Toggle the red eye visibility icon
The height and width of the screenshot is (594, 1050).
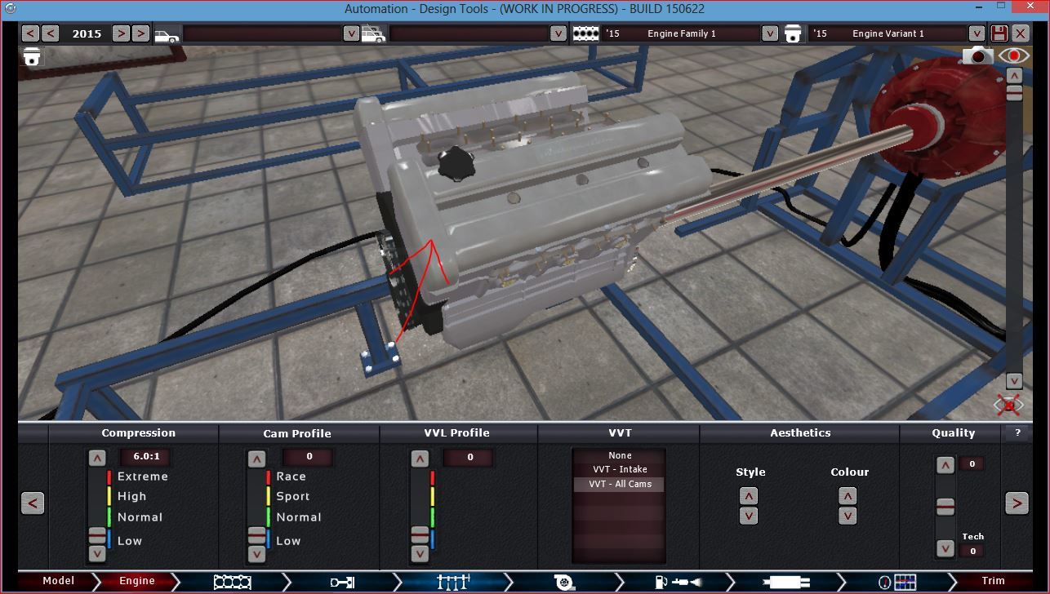click(1014, 55)
